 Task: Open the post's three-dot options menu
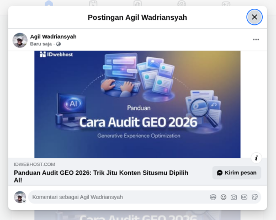[x=256, y=40]
